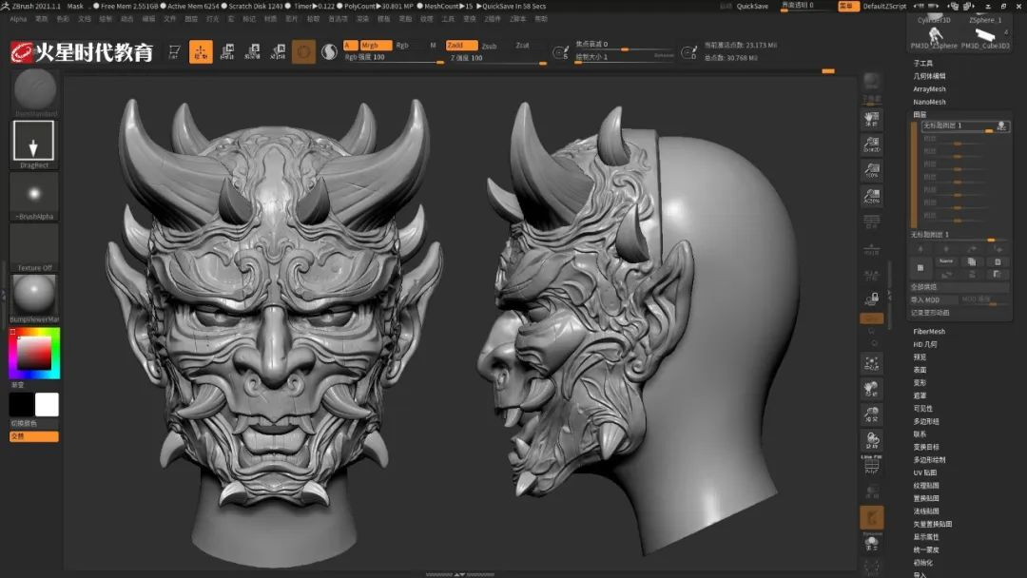The width and height of the screenshot is (1027, 578).
Task: Toggle the Zsub button
Action: click(490, 46)
